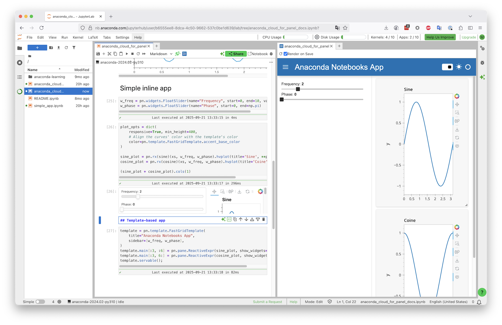Uncheck the Render on Save checkbox
The image size is (502, 325).
(x=285, y=54)
